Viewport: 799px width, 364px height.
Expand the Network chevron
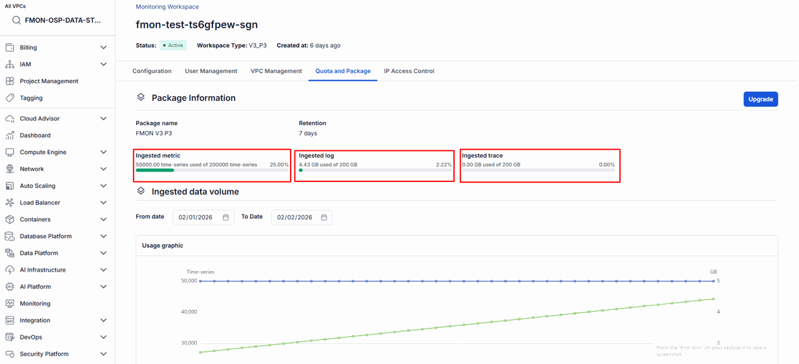click(103, 169)
